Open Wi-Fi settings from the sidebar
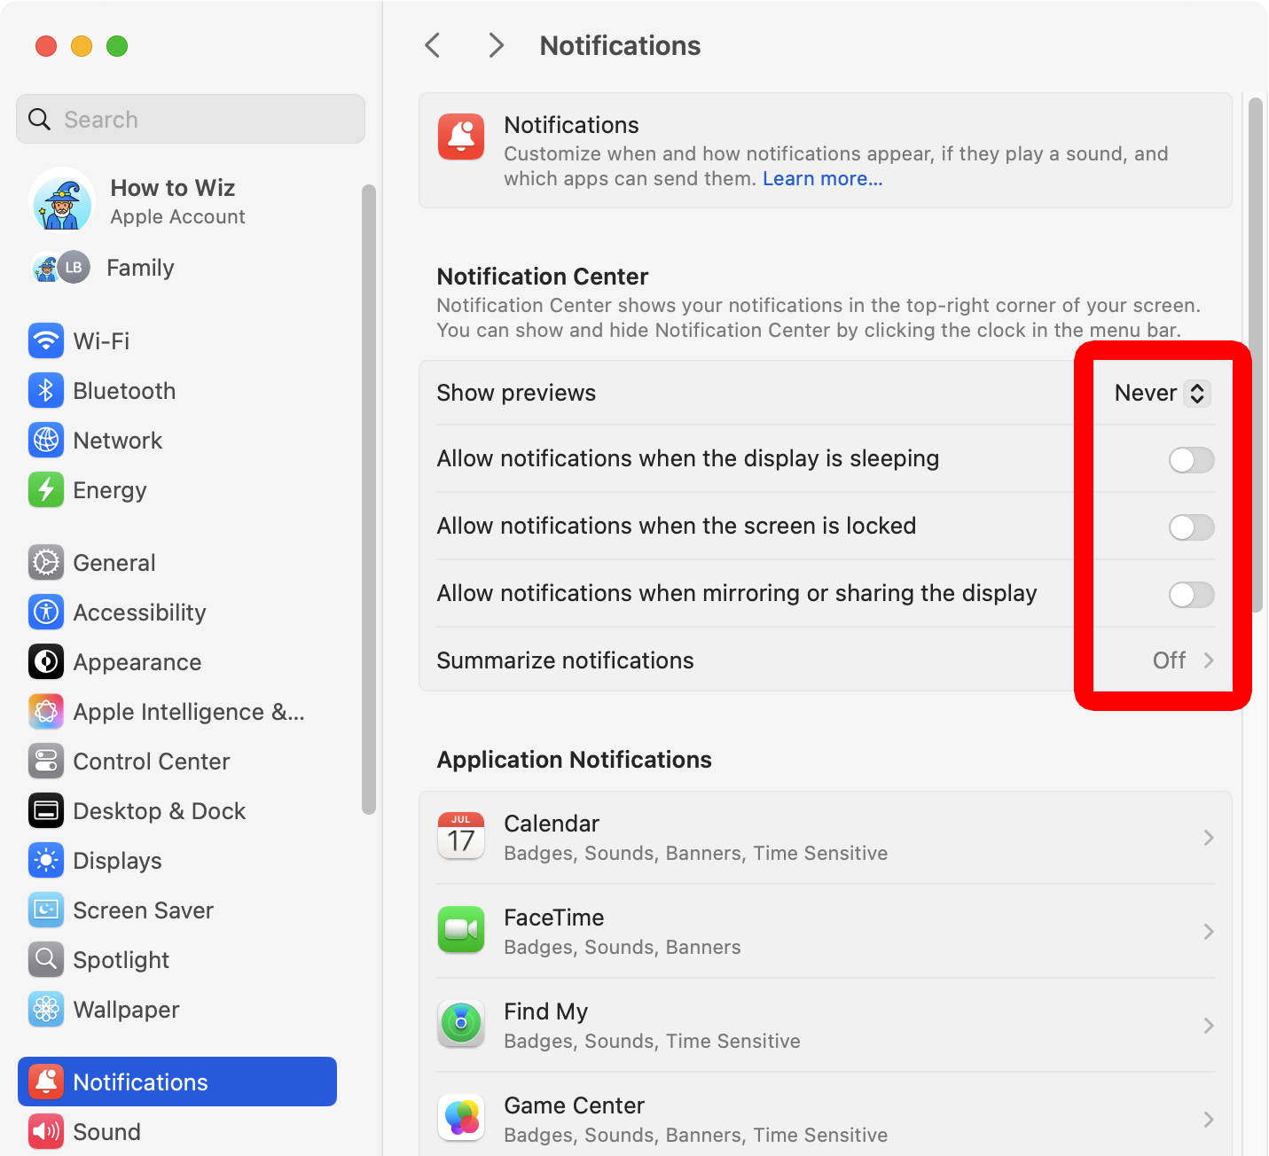Viewport: 1269px width, 1156px height. point(46,340)
